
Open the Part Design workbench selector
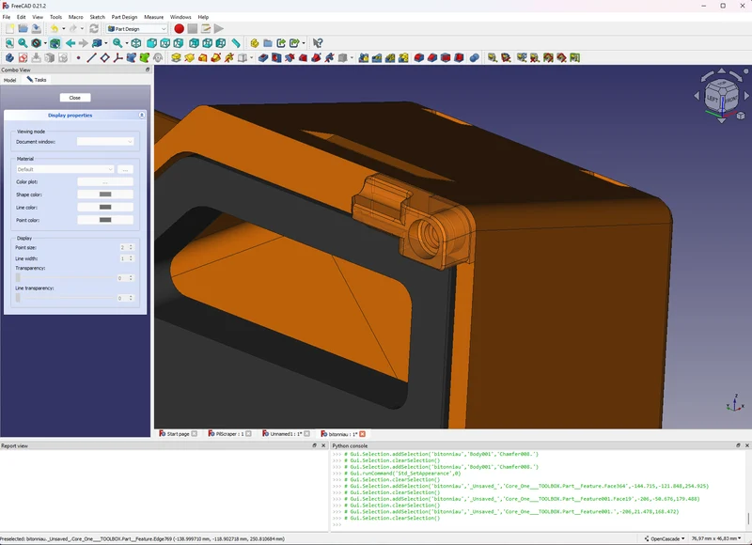(x=136, y=29)
